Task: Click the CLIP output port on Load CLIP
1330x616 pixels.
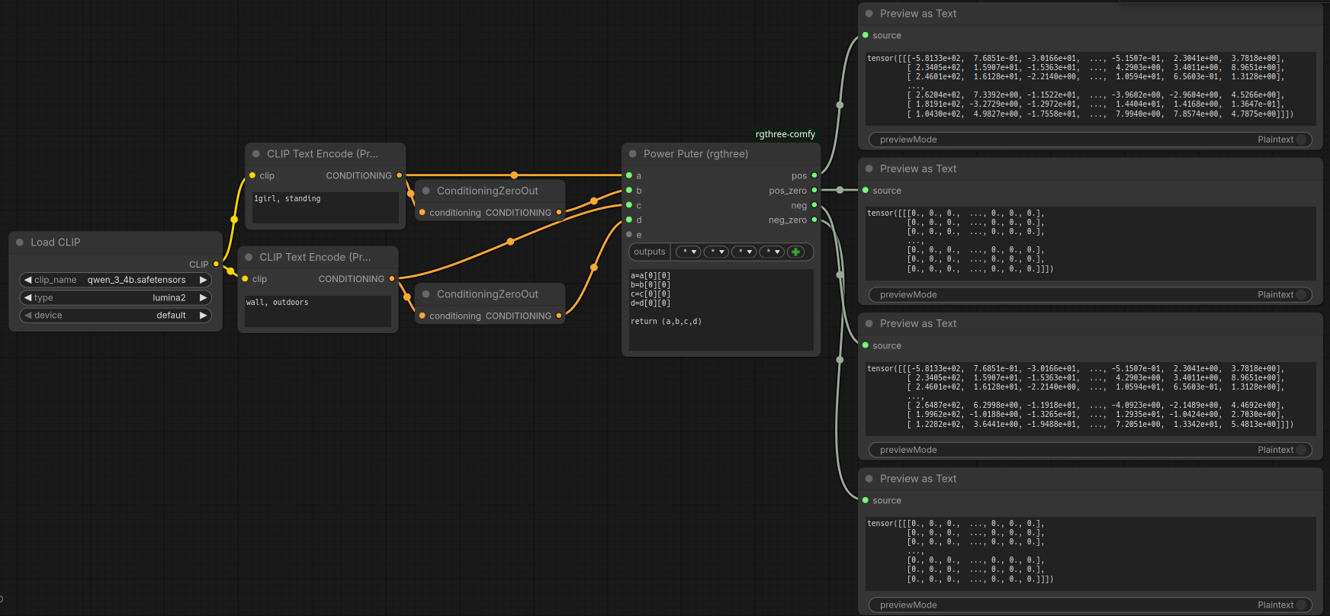Action: 216,265
